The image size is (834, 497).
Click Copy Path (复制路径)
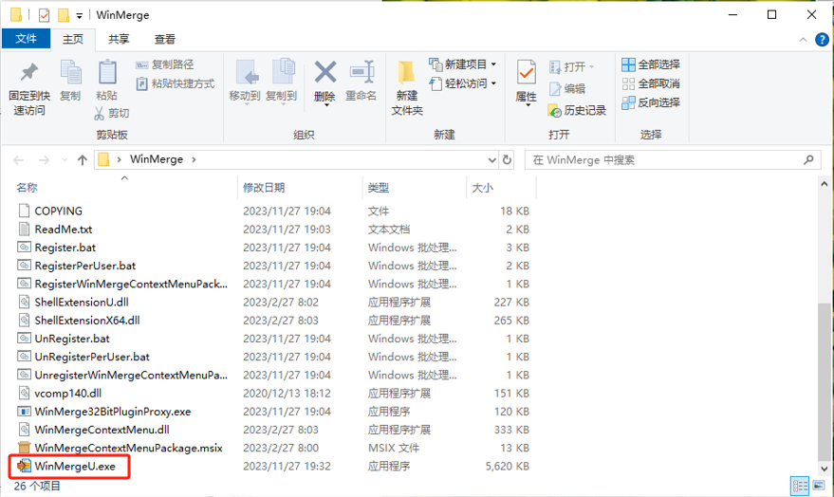point(164,64)
